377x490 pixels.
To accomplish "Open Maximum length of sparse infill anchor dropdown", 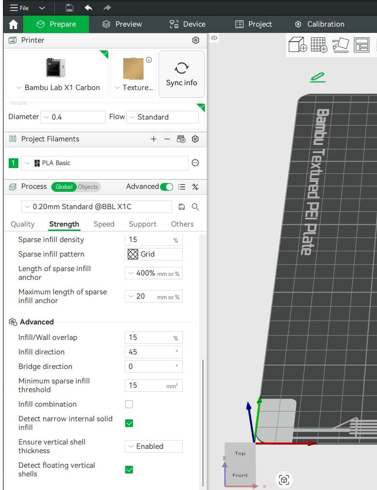I will [x=153, y=296].
